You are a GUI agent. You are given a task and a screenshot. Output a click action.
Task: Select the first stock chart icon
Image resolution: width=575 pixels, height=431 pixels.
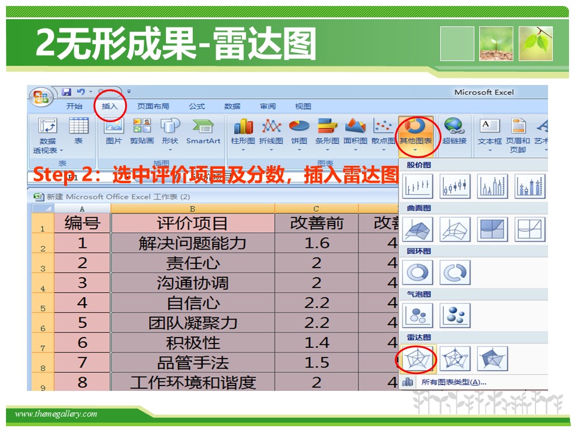(x=418, y=186)
